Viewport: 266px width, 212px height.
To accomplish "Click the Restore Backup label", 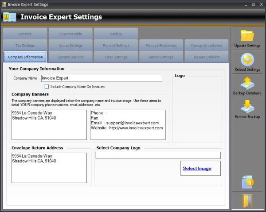I will coord(247,117).
